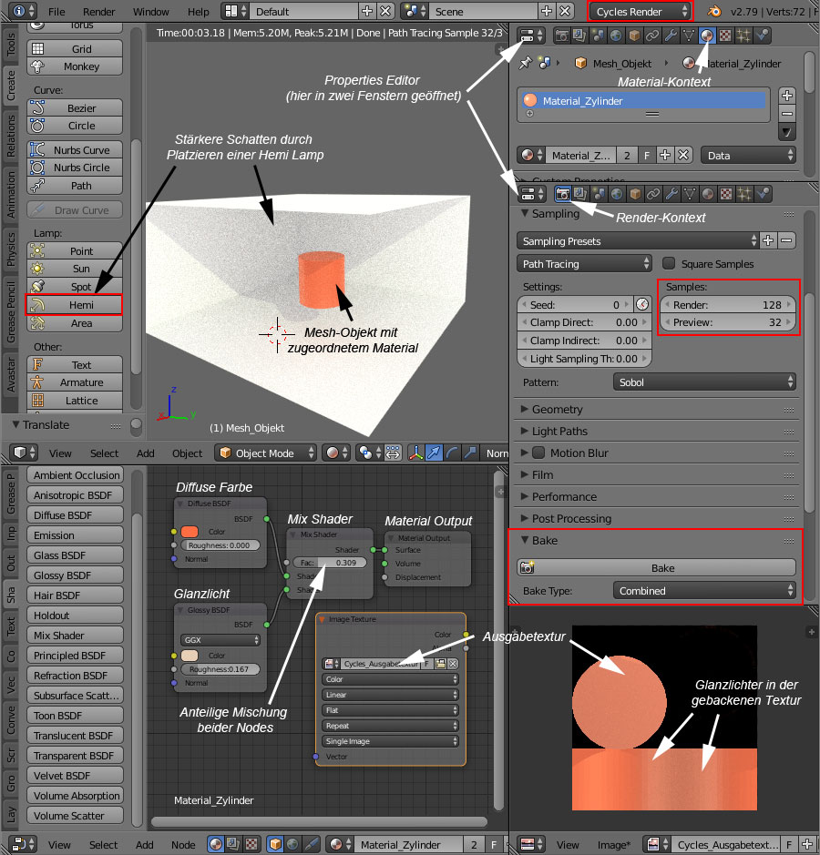Select the Modifiers wrench icon
Screen dimensions: 820x855
pyautogui.click(x=671, y=35)
